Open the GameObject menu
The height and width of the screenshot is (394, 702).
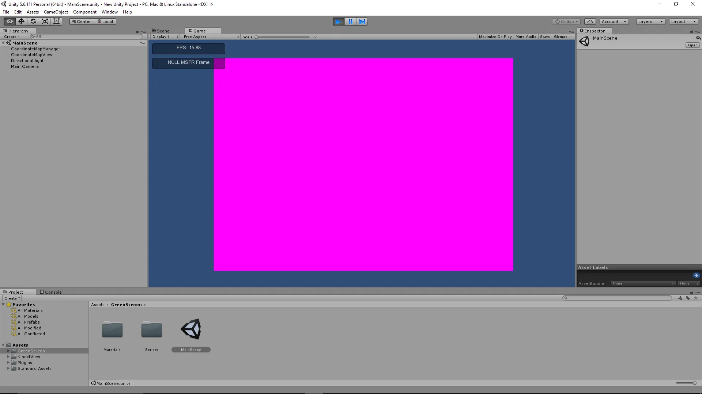click(x=56, y=12)
